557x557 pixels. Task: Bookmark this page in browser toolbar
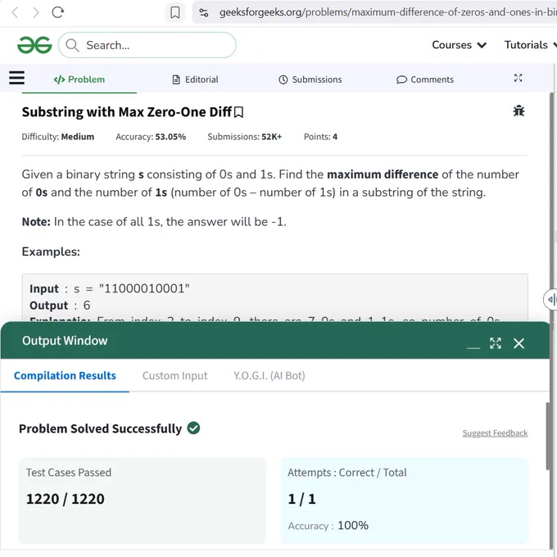174,12
